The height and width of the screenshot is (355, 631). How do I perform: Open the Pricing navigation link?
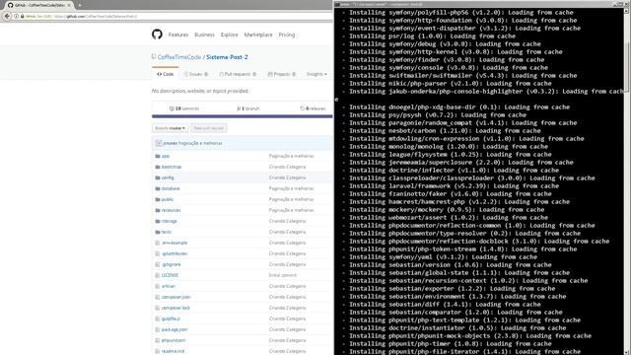pos(287,35)
